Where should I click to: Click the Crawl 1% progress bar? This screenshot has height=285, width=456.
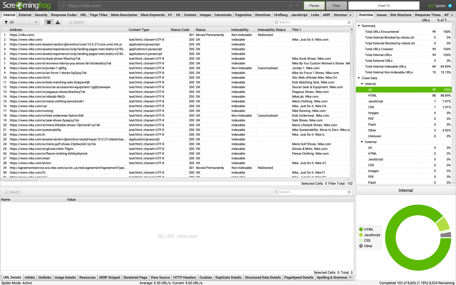384,5
